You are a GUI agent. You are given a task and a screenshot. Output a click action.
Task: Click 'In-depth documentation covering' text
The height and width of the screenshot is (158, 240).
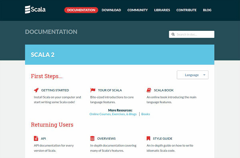click(x=113, y=148)
